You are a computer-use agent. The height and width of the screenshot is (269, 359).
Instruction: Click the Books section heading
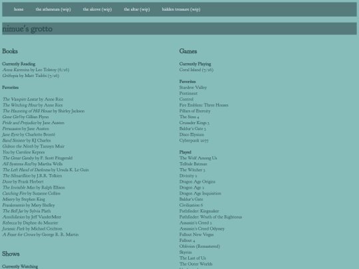[x=10, y=51]
